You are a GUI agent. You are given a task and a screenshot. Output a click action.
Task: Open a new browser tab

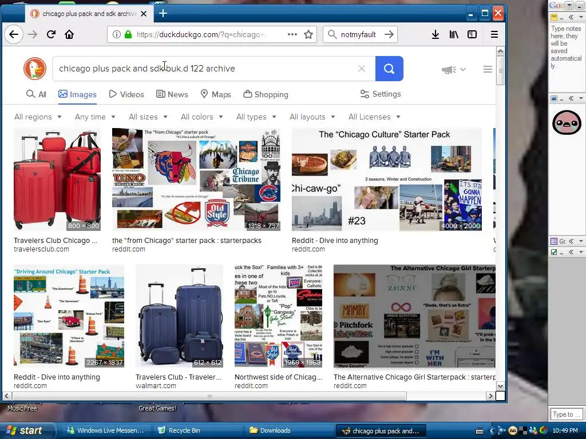point(163,14)
